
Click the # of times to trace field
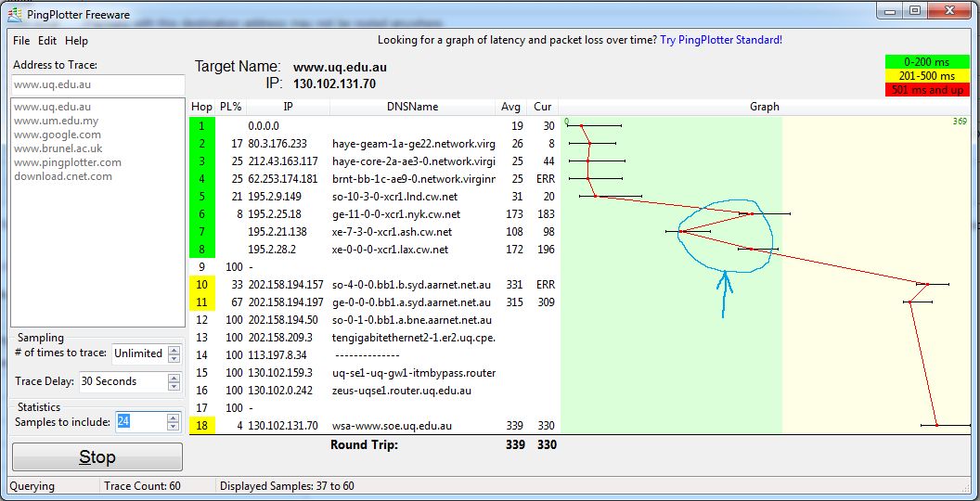coord(139,353)
